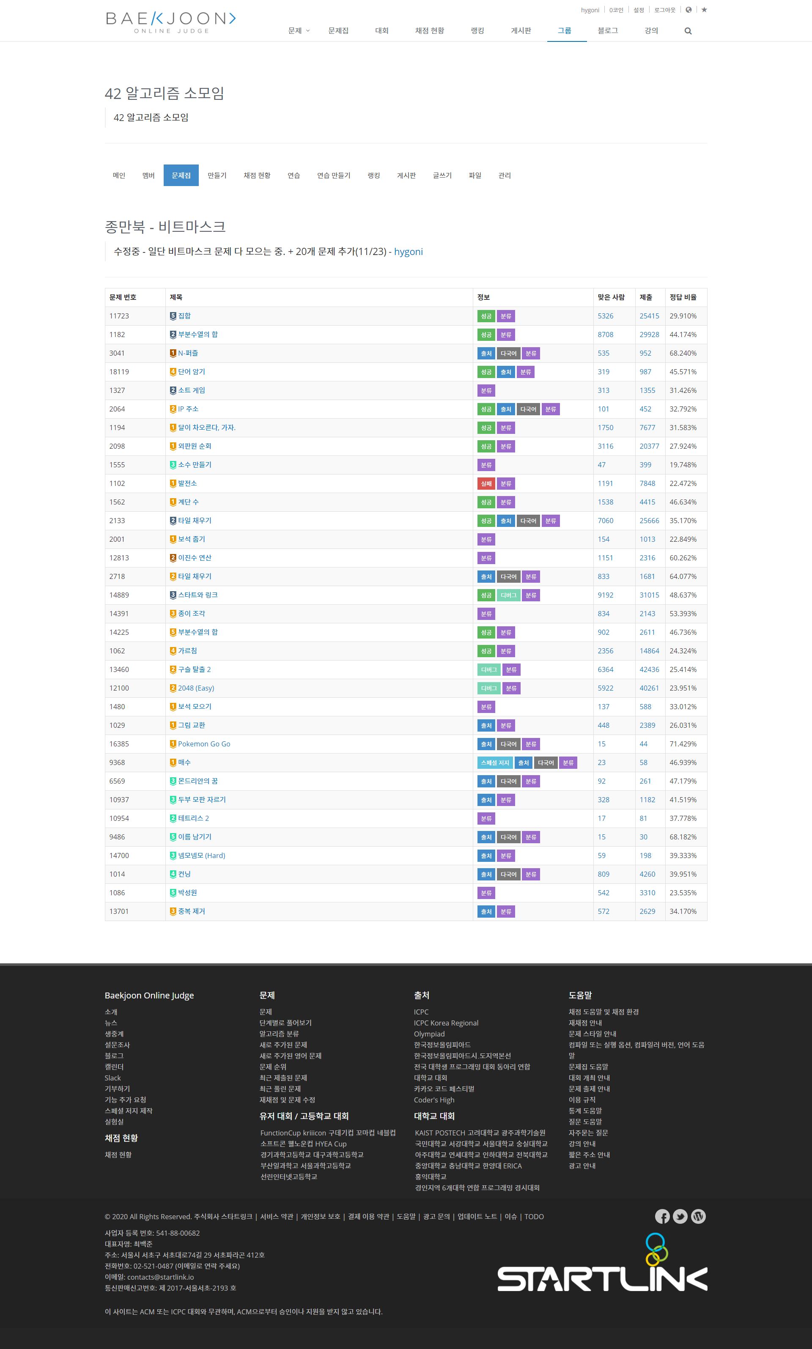Click the Baekjoon Online Judge logo
The width and height of the screenshot is (812, 1349).
point(171,22)
